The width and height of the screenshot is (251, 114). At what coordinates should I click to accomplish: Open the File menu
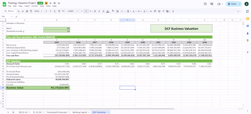click(9, 6)
